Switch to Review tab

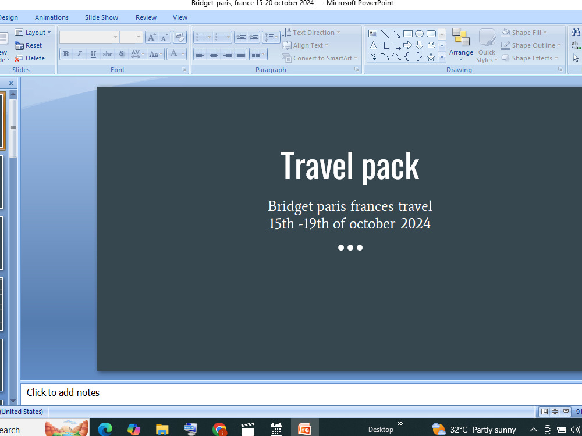[146, 17]
